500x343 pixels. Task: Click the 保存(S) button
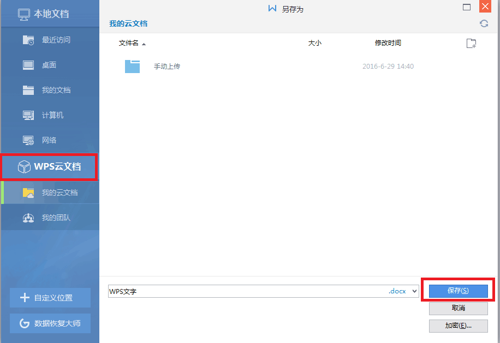click(x=458, y=291)
